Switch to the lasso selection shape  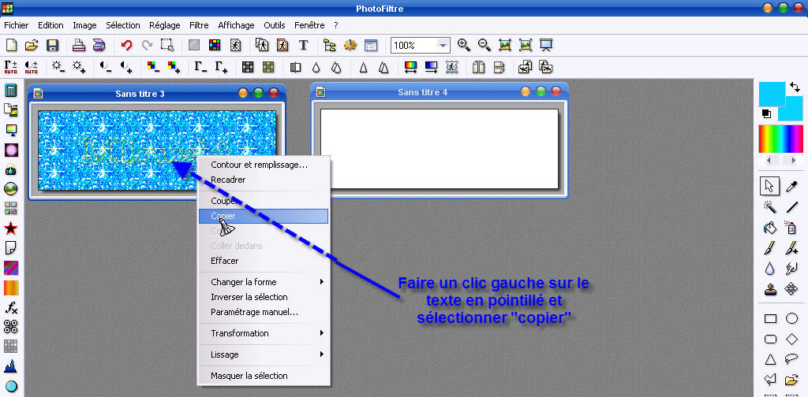pyautogui.click(x=791, y=360)
